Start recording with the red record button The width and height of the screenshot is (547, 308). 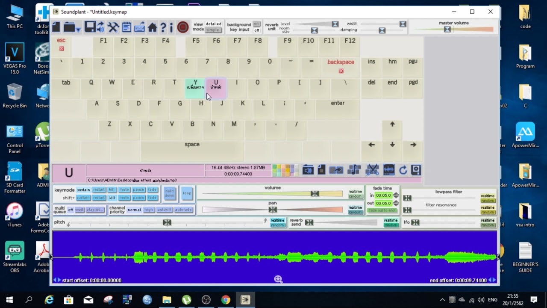[x=182, y=27]
